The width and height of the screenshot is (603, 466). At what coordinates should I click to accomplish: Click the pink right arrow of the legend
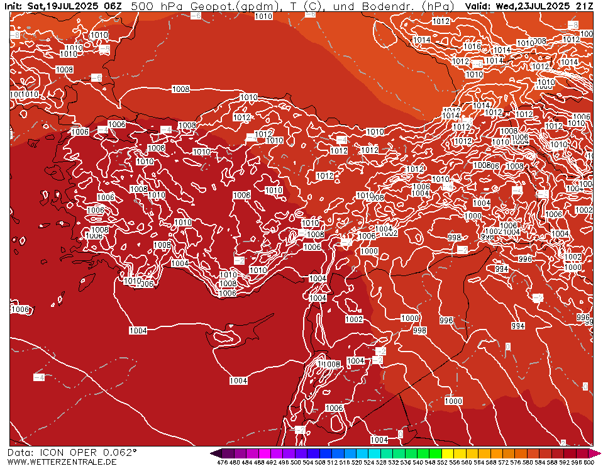(594, 453)
